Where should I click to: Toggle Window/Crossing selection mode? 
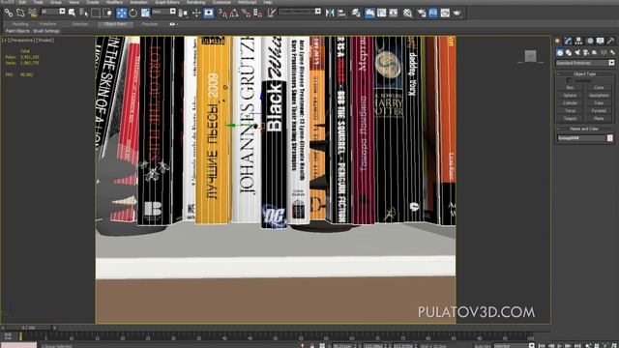(107, 13)
